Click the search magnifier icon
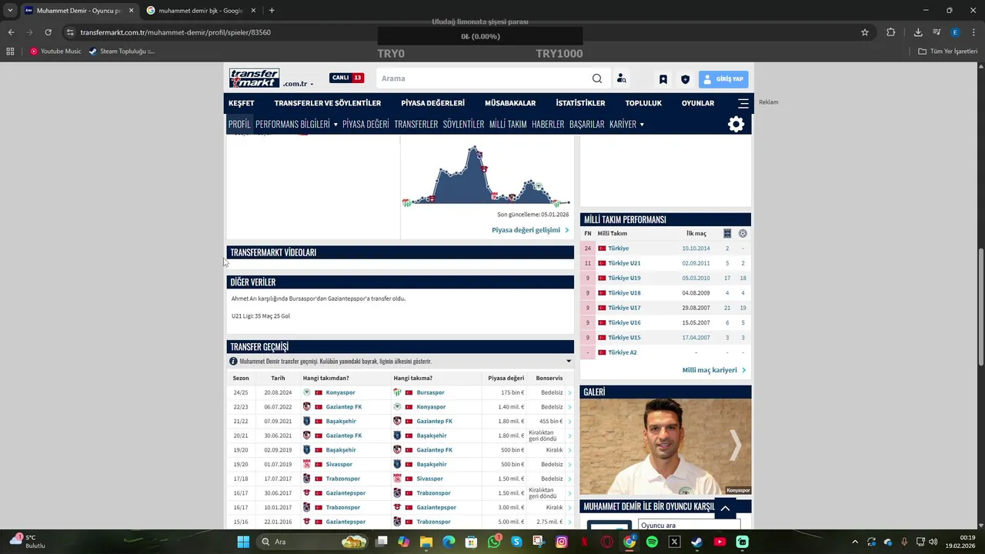The width and height of the screenshot is (985, 554). click(x=597, y=78)
